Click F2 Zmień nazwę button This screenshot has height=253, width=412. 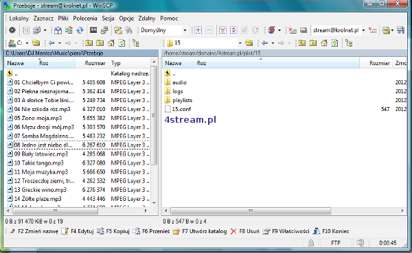tap(34, 231)
